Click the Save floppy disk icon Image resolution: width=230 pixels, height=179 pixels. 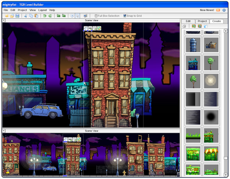coord(17,16)
